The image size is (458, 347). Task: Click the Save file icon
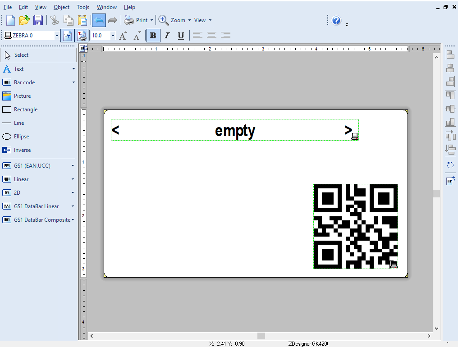38,20
